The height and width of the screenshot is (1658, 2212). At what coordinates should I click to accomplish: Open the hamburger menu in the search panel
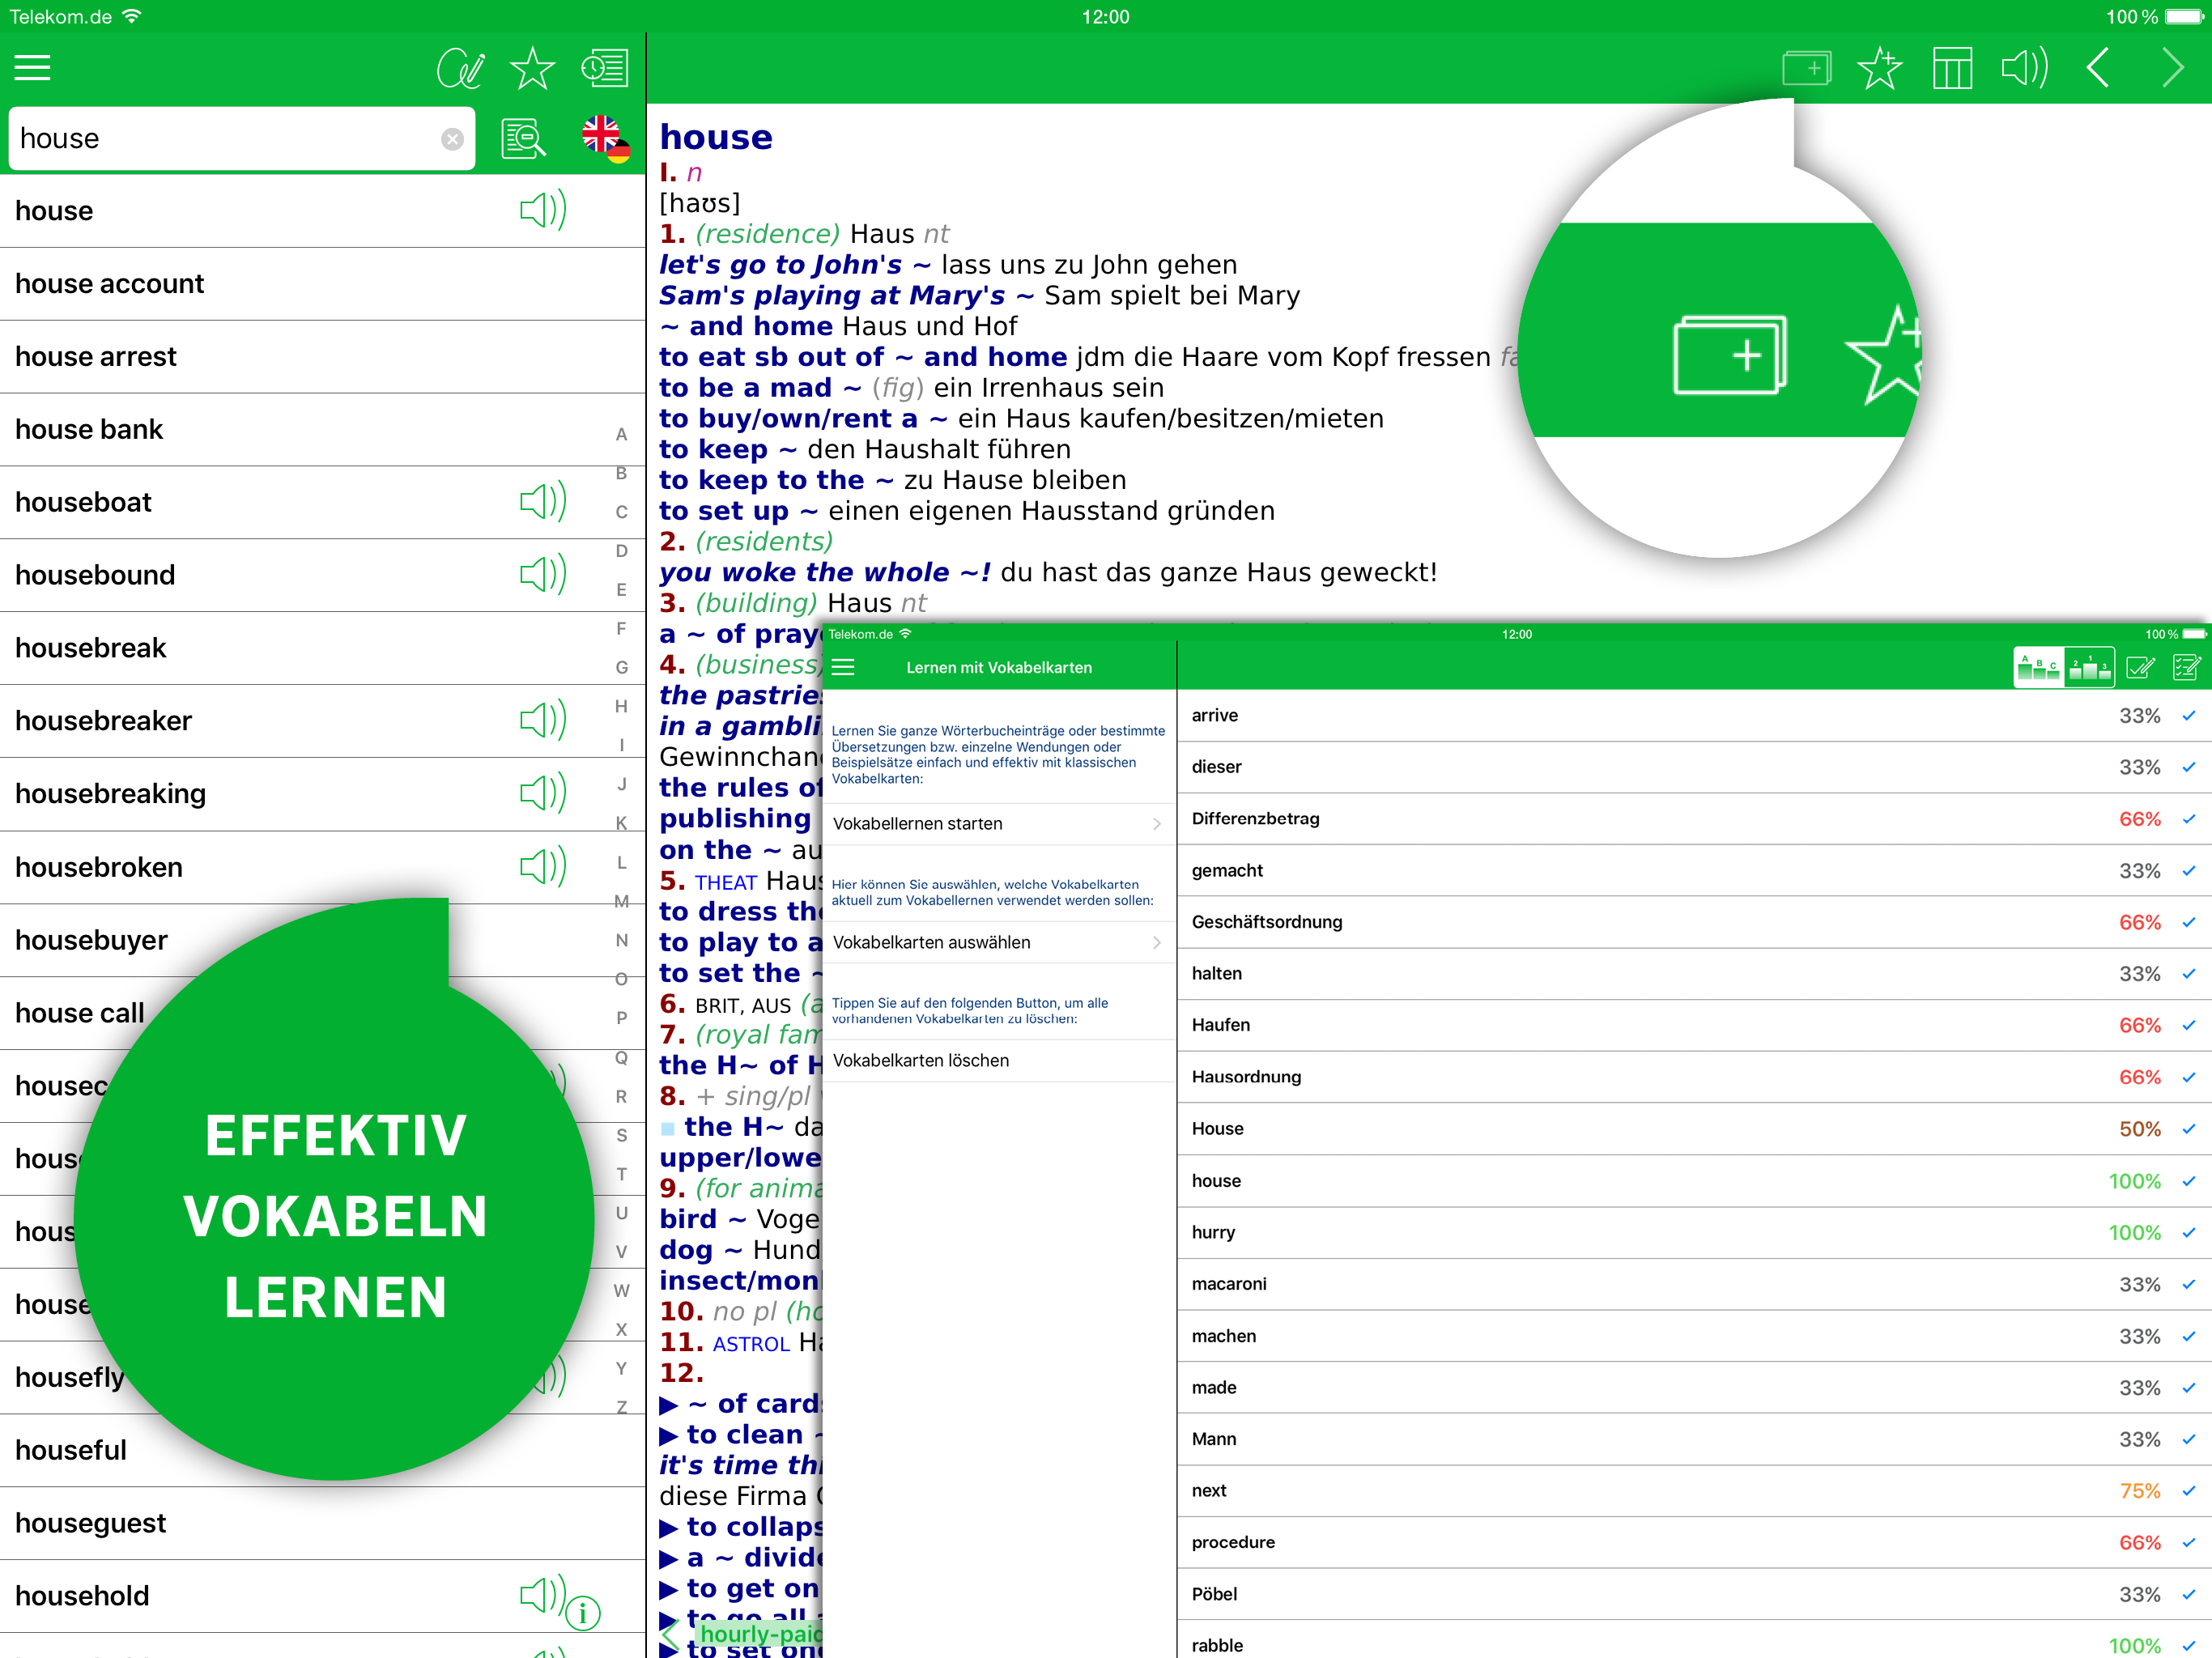click(32, 68)
